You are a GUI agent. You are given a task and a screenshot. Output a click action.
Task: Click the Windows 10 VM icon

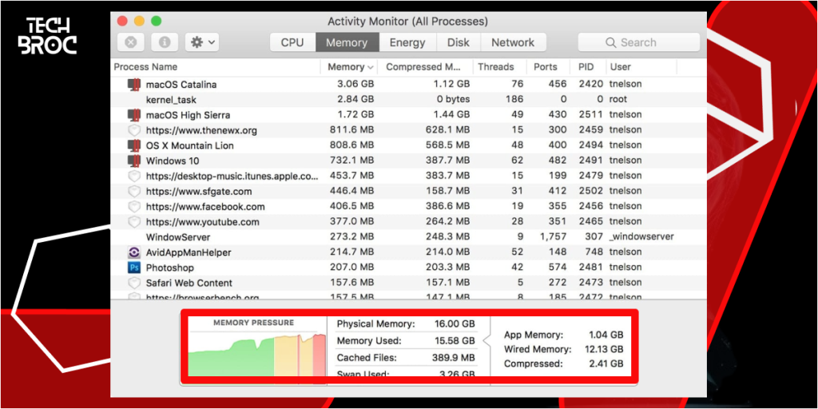[134, 160]
